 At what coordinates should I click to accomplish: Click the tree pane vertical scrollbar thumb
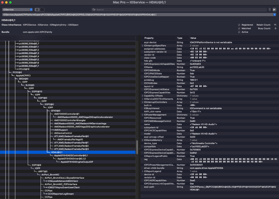tap(137, 147)
